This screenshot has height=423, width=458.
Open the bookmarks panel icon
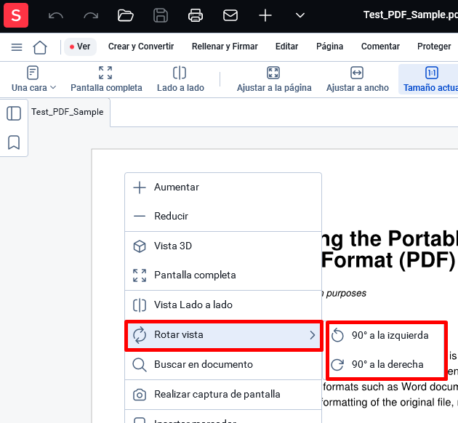click(x=14, y=142)
